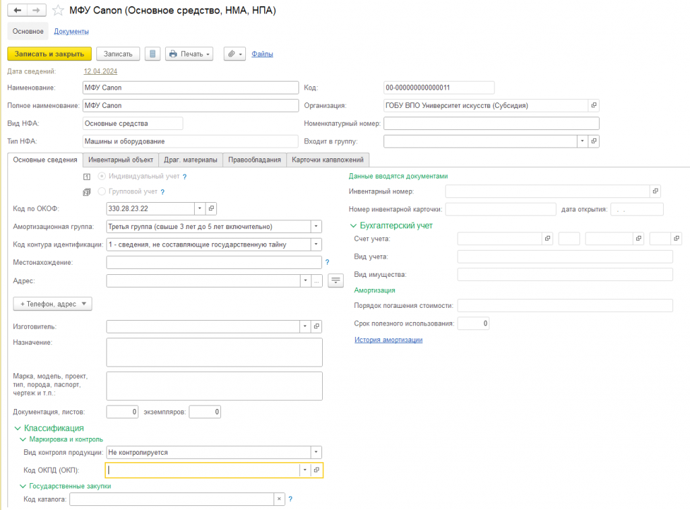Click the Местонахождение help question mark
This screenshot has width=690, height=510.
pyautogui.click(x=327, y=262)
